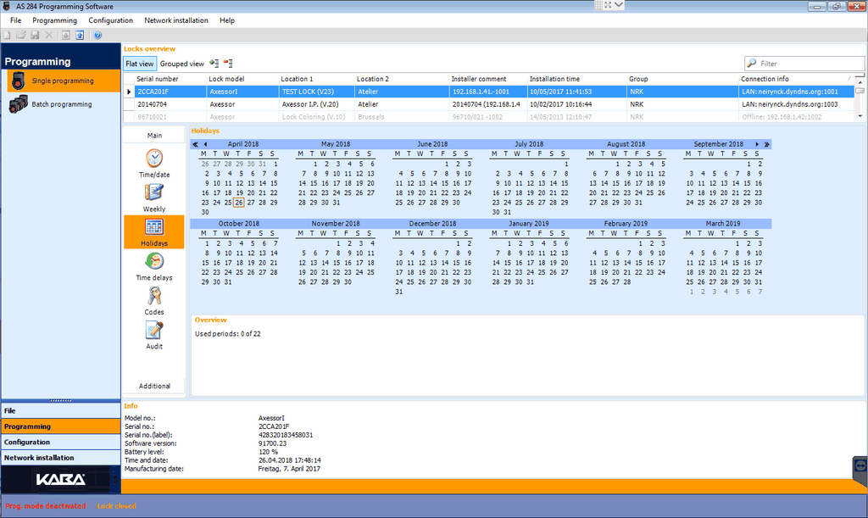Viewport: 868px width, 518px height.
Task: Open the Time delays icon
Action: (154, 261)
